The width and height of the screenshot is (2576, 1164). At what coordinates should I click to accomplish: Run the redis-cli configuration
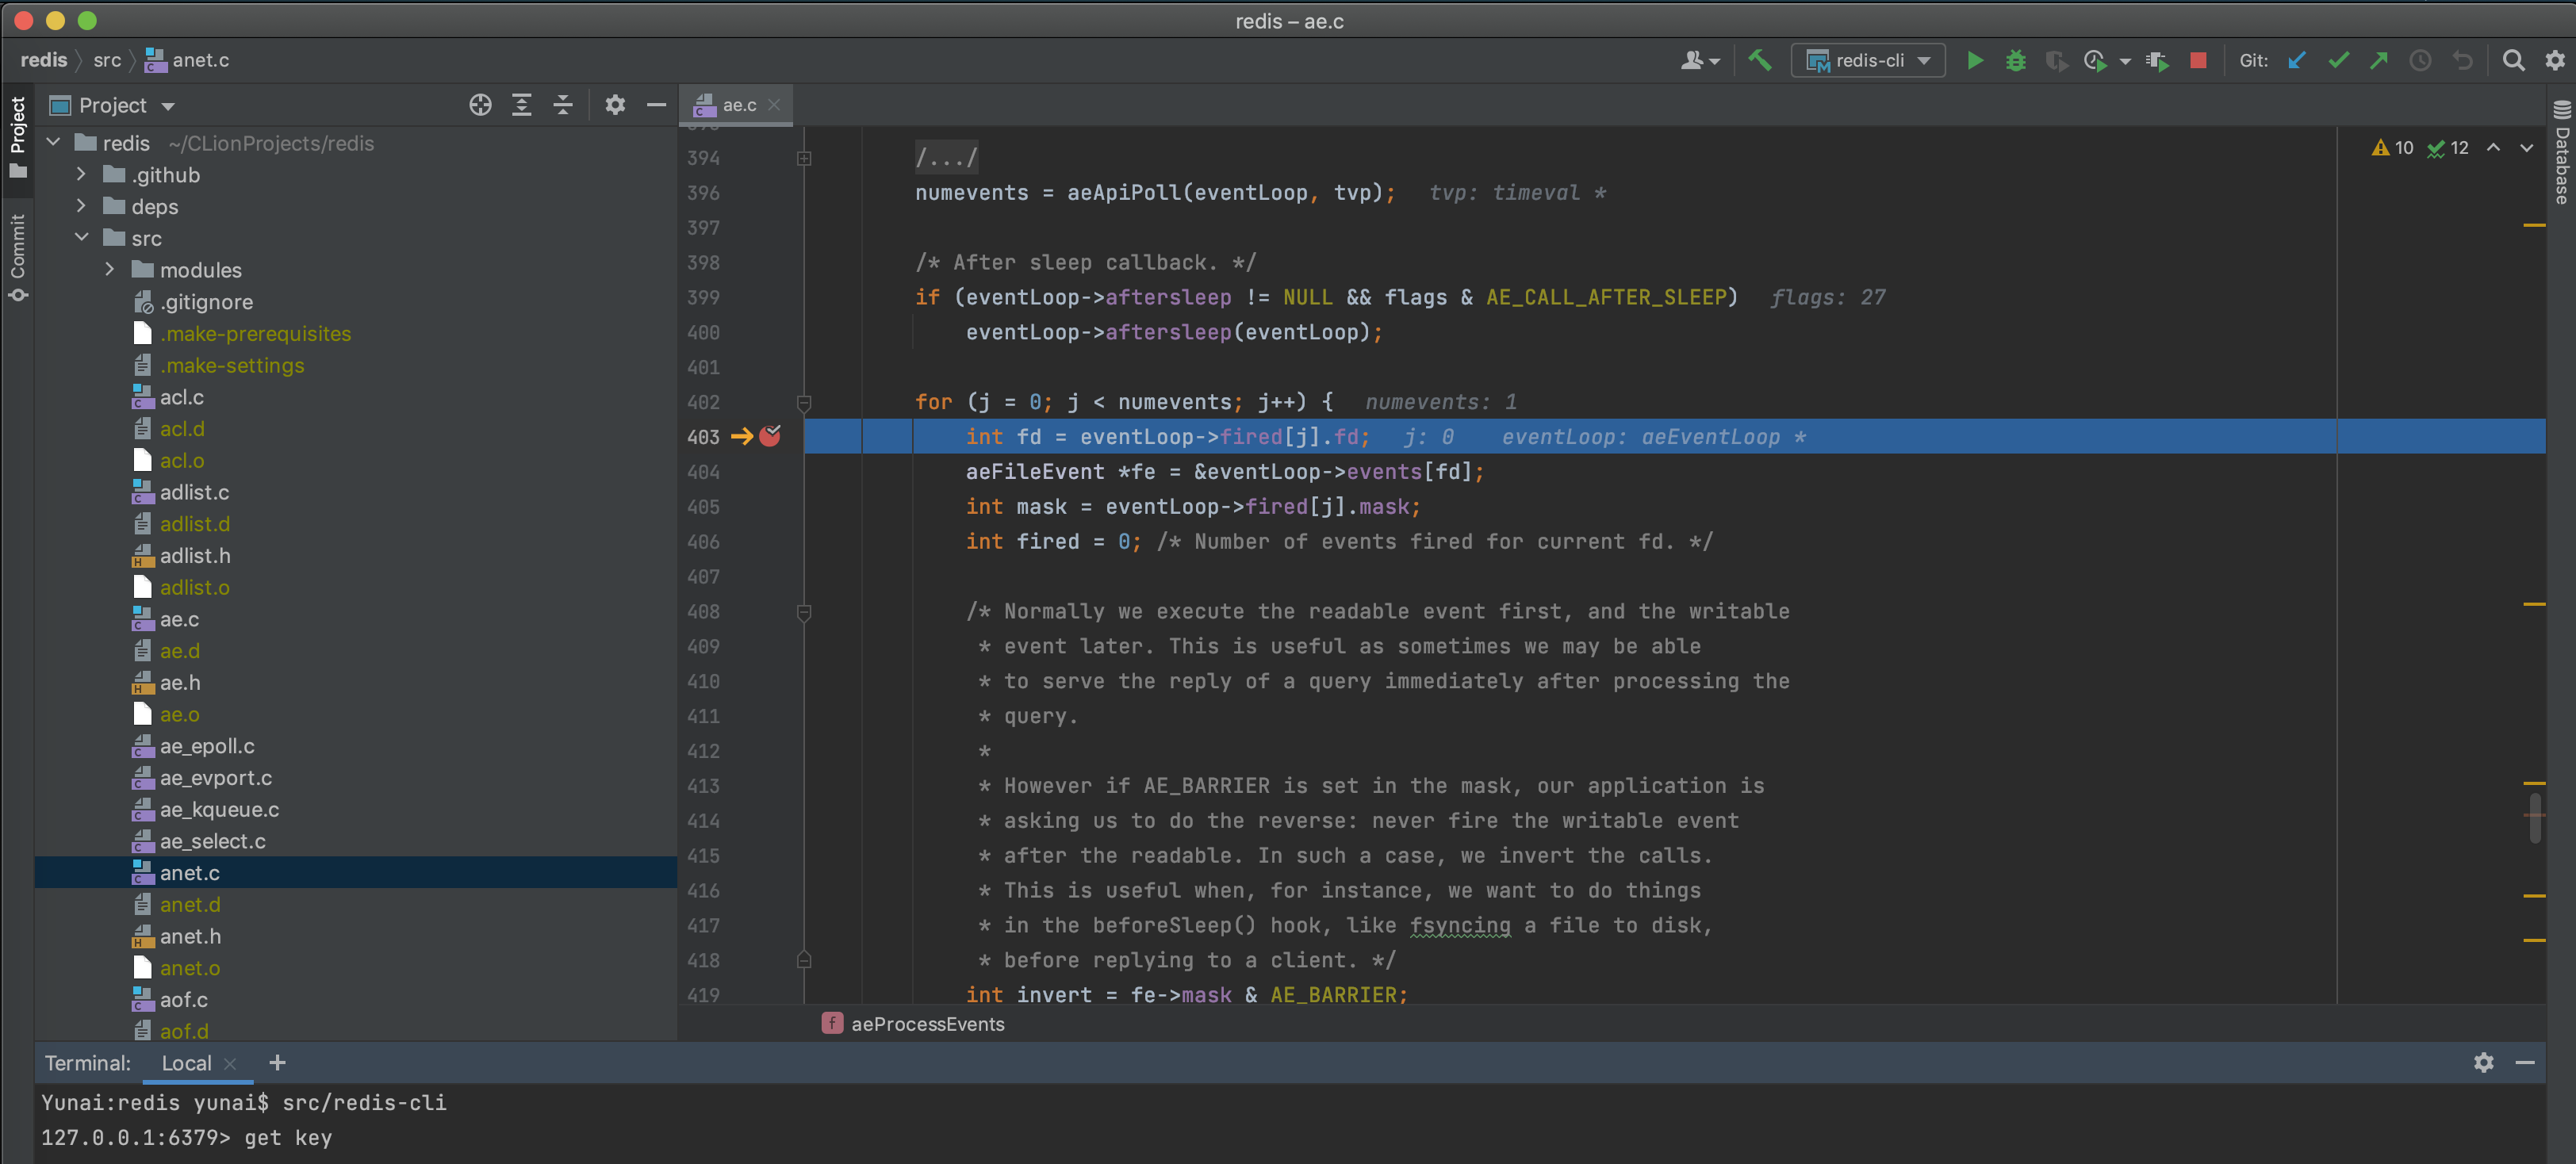[x=1974, y=60]
